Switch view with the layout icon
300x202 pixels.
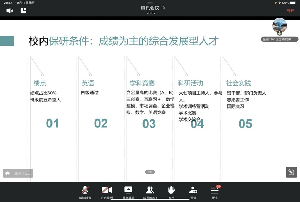pos(23,11)
